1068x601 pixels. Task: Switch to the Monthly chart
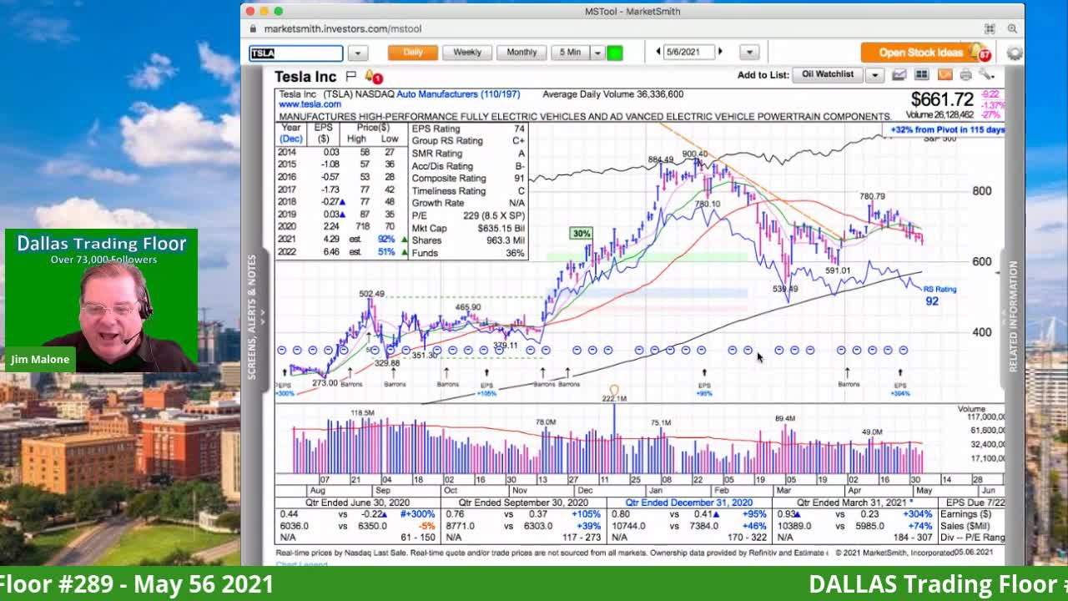point(521,53)
